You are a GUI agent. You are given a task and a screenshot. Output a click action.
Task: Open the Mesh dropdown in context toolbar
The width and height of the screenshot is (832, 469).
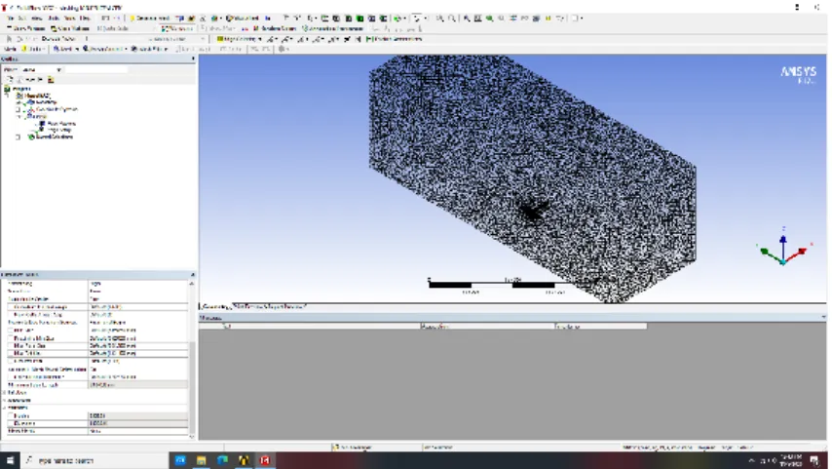(x=66, y=49)
